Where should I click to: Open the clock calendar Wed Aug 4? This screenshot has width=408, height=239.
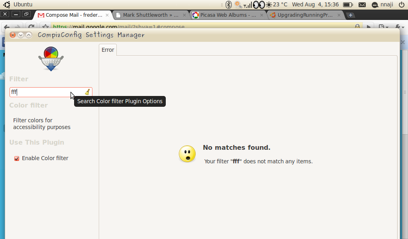point(315,5)
